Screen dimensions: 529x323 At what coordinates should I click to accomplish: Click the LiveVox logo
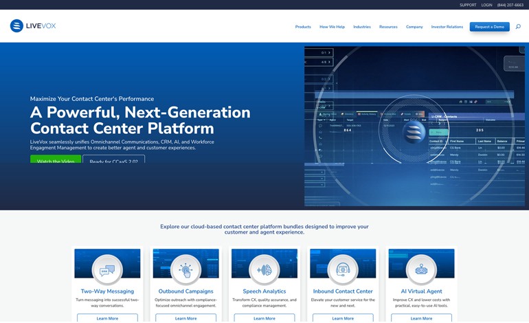[x=33, y=26]
